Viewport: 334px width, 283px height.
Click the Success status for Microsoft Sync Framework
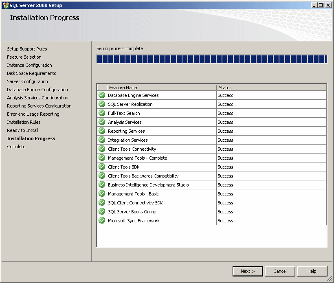[225, 220]
